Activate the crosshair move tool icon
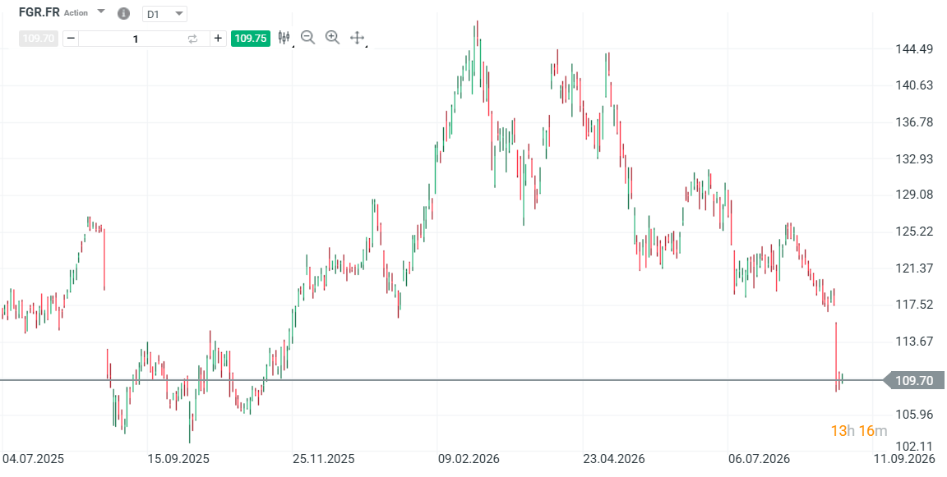947x477 pixels. tap(357, 38)
